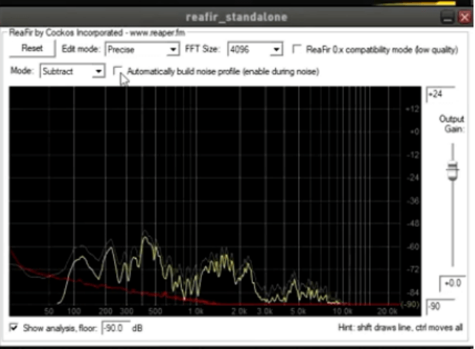
Task: Minimize the reafir_standalone window
Action: click(448, 17)
